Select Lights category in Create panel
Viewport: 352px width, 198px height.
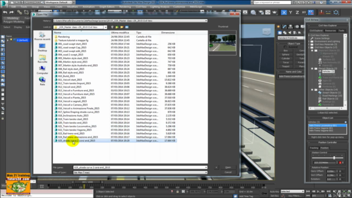pos(290,32)
